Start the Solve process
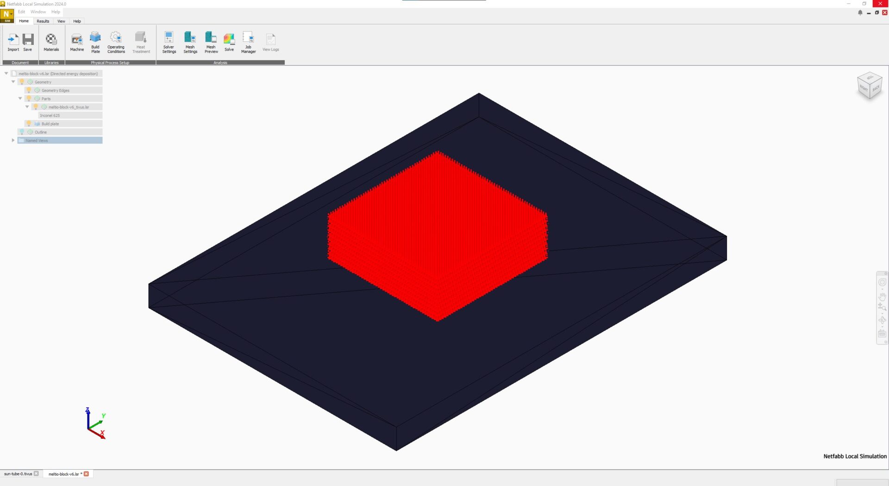This screenshot has width=889, height=486. pos(229,41)
